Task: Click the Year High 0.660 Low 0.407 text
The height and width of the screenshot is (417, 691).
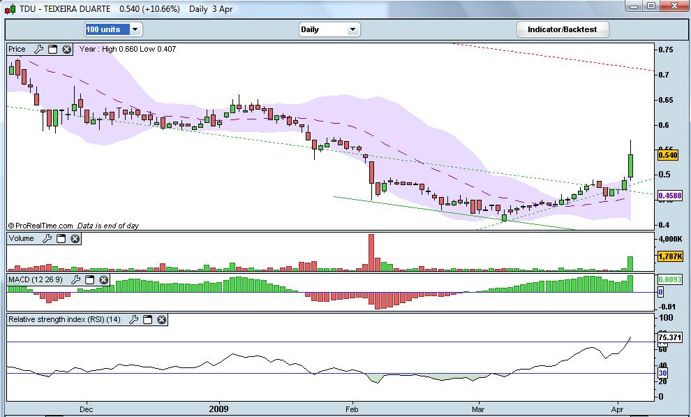Action: pos(127,49)
